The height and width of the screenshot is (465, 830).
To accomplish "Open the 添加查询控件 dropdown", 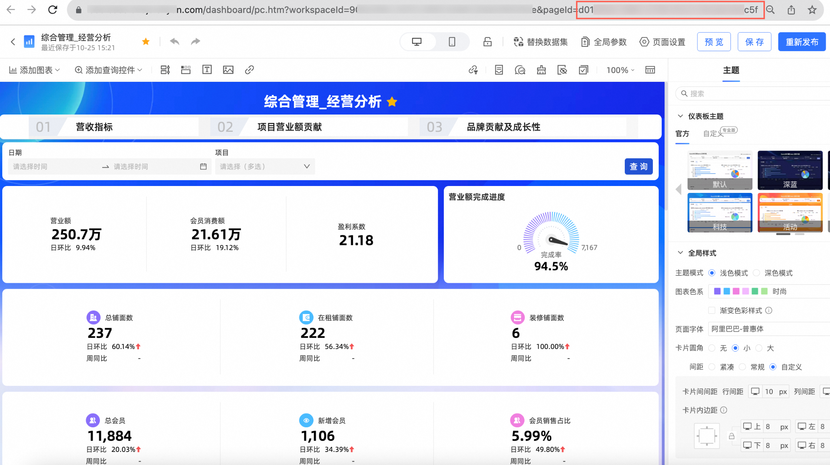I will pyautogui.click(x=108, y=70).
